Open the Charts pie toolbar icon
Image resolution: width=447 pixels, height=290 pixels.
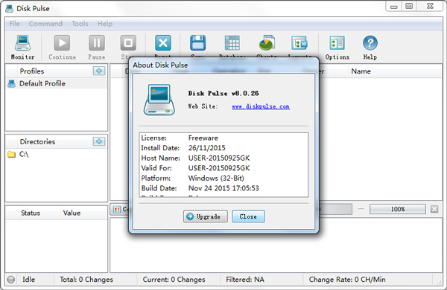(267, 43)
